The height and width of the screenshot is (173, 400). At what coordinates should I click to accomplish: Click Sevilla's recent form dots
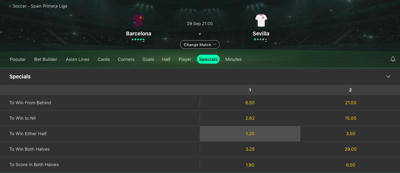(261, 40)
